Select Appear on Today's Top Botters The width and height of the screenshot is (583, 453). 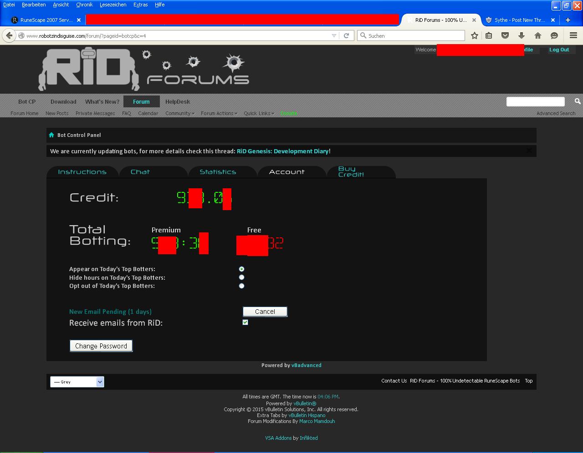click(241, 269)
